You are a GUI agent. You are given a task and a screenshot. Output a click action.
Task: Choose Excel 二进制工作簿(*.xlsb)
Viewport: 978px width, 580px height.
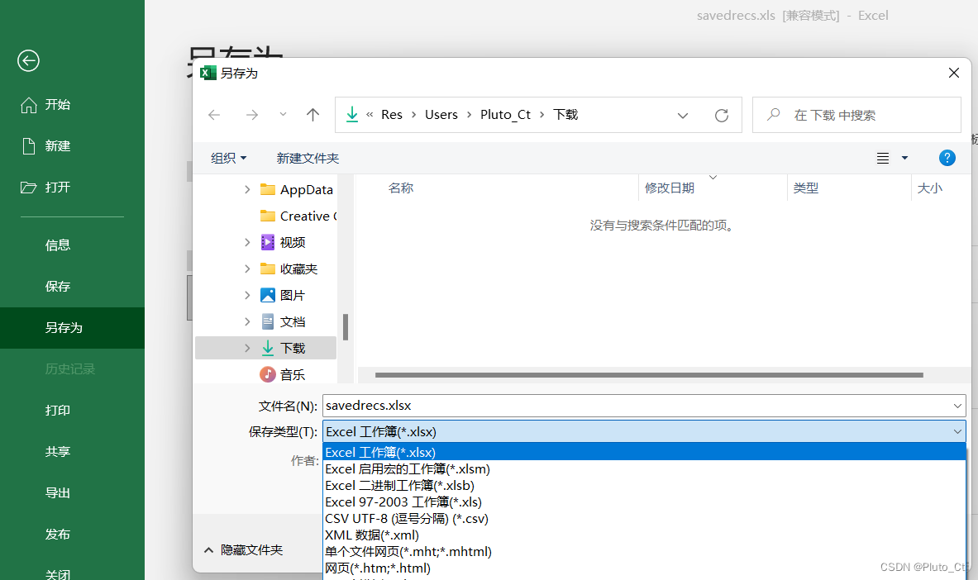click(x=644, y=485)
